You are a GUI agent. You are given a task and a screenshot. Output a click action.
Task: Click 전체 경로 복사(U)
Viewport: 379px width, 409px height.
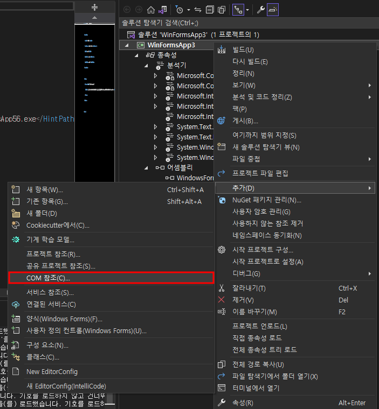point(295,364)
